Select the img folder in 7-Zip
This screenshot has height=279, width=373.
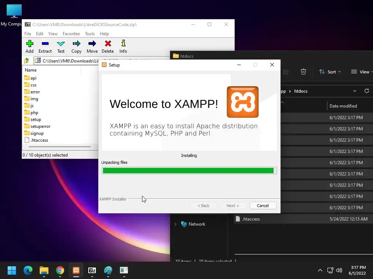pyautogui.click(x=31, y=99)
